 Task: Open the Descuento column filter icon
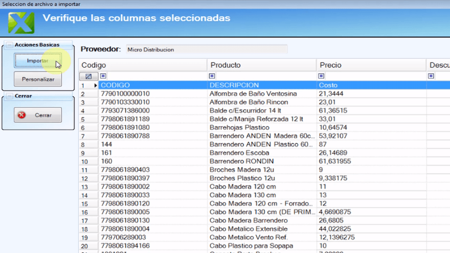pyautogui.click(x=431, y=76)
